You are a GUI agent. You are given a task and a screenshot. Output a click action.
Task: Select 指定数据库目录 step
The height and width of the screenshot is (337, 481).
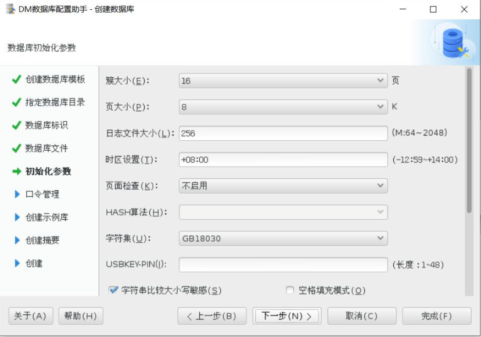point(55,102)
